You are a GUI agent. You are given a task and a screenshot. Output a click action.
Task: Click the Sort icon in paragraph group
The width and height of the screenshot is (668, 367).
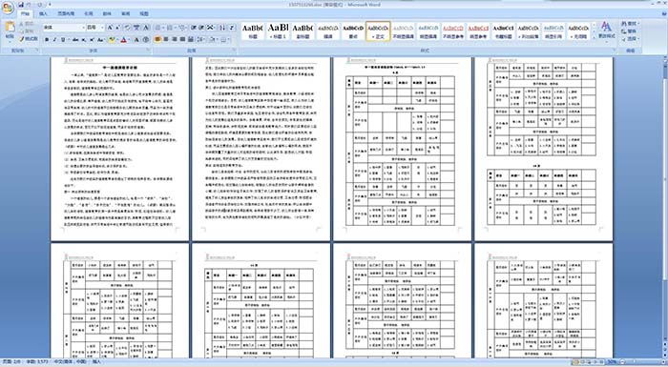click(222, 28)
